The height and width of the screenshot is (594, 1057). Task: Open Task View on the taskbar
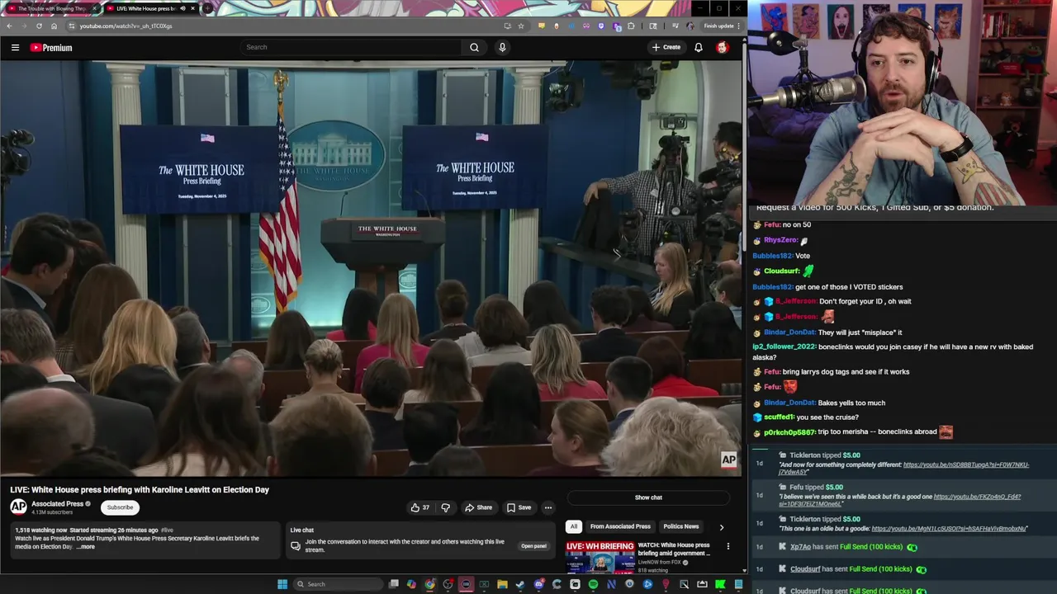click(394, 584)
